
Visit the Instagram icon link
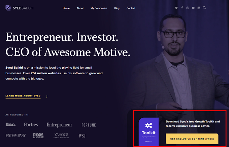click(188, 8)
